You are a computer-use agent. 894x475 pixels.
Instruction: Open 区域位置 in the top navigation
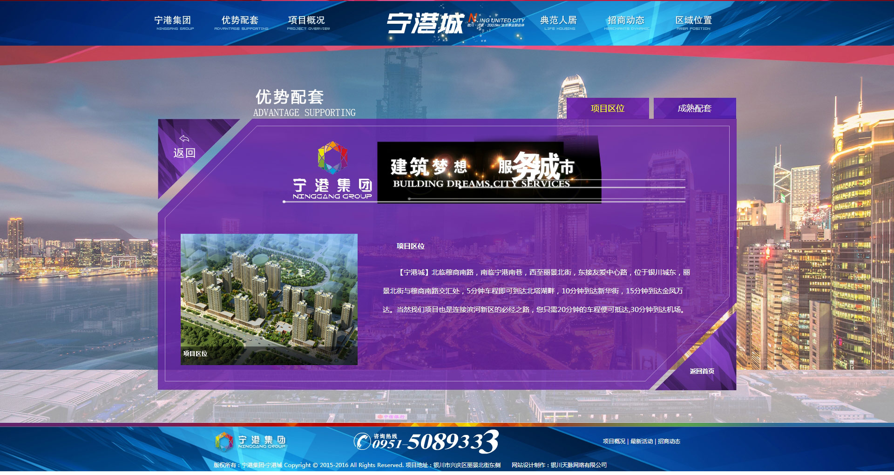click(x=693, y=22)
